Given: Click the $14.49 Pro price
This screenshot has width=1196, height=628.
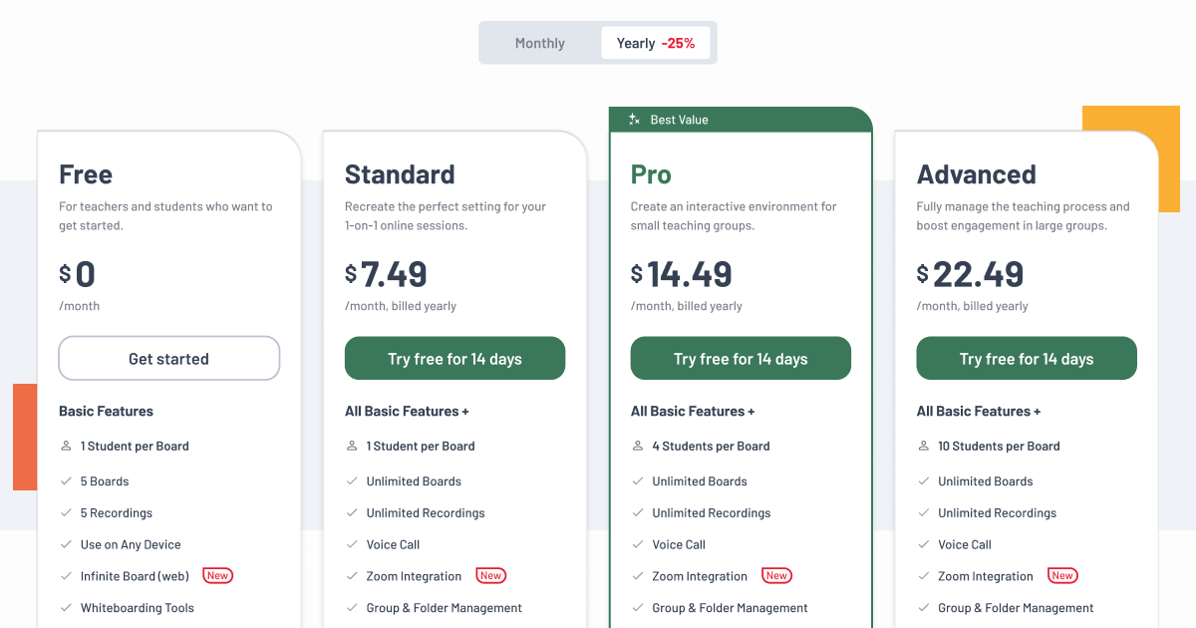Looking at the screenshot, I should [682, 274].
